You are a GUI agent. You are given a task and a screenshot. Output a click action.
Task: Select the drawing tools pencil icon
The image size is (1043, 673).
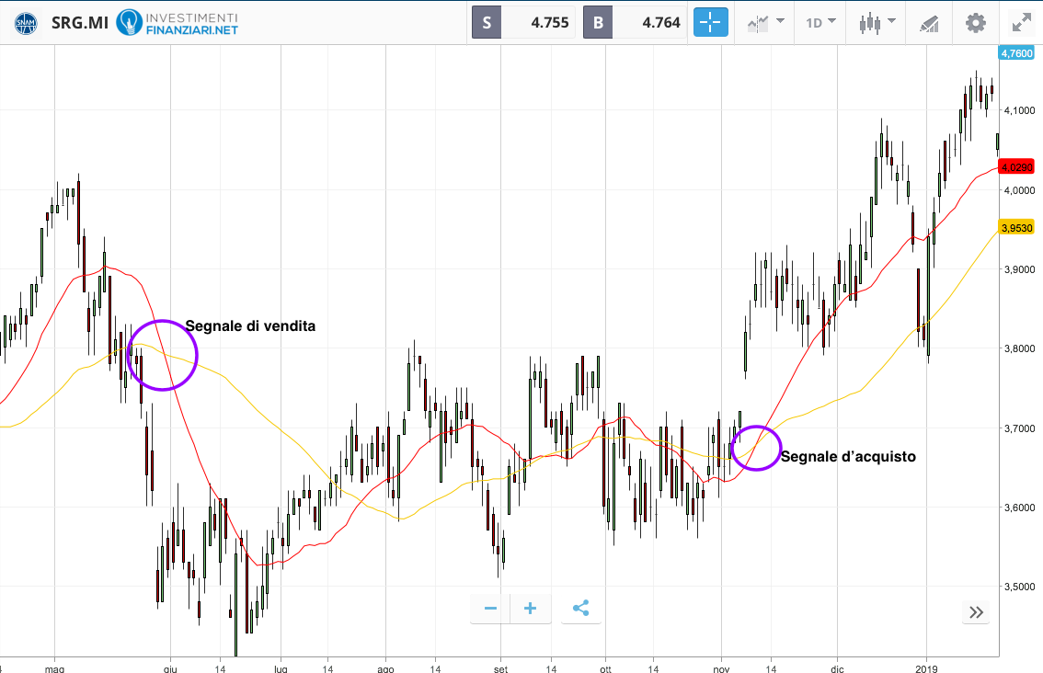click(x=929, y=22)
